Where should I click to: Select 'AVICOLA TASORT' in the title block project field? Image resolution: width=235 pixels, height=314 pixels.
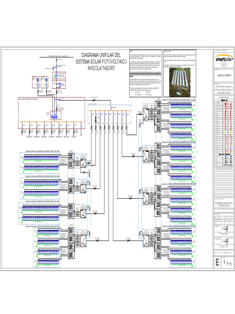click(x=224, y=75)
